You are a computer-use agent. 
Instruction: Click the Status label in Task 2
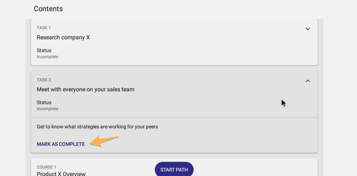(44, 103)
